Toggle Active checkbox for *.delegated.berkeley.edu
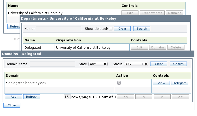The height and width of the screenshot is (116, 197). [119, 83]
